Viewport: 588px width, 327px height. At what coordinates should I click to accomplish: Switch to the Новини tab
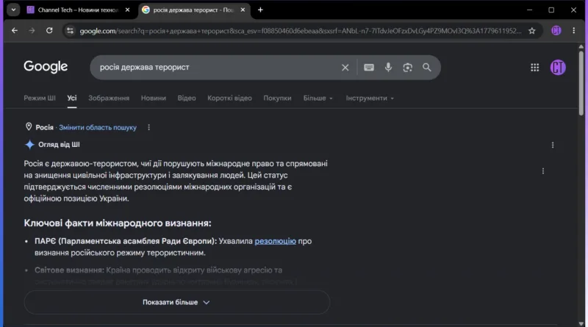[x=154, y=98]
